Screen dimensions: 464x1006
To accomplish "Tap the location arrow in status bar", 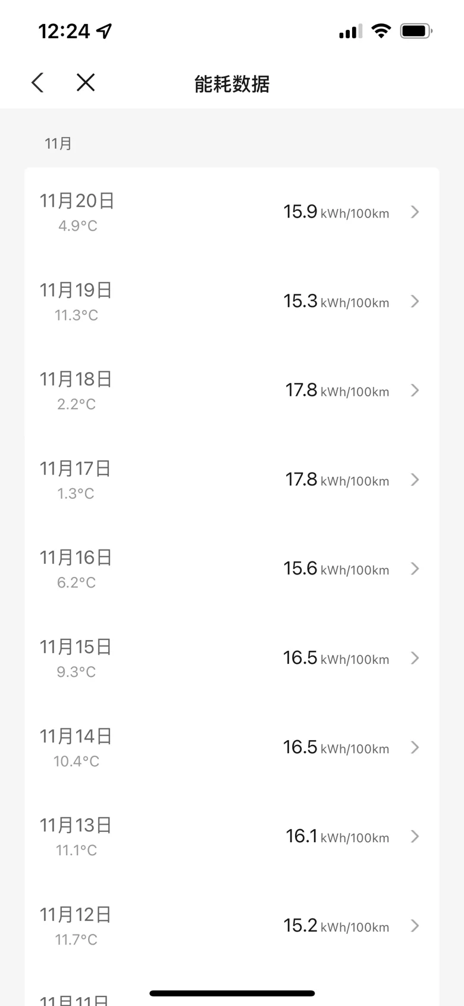I will tap(105, 31).
